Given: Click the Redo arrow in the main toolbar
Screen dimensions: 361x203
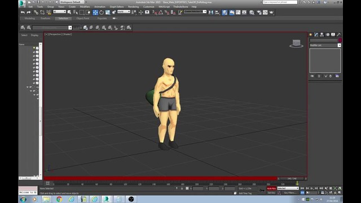Looking at the screenshot, I should click(x=29, y=12).
